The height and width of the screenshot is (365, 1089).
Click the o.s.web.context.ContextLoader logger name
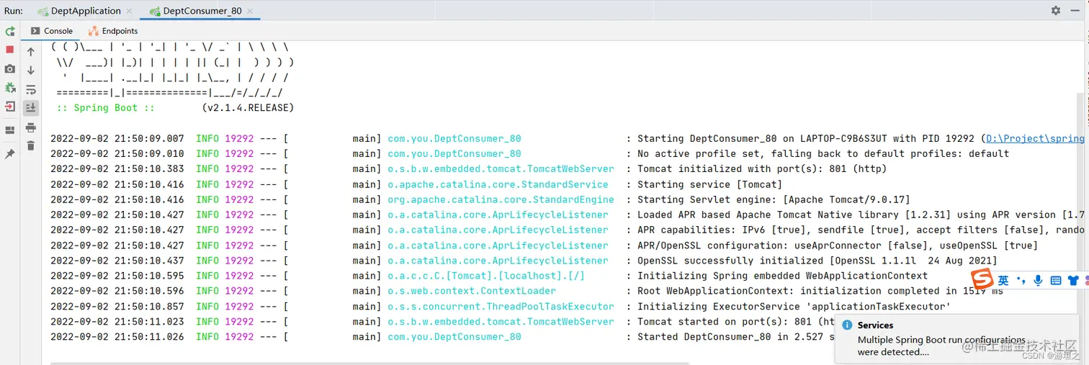pyautogui.click(x=472, y=291)
